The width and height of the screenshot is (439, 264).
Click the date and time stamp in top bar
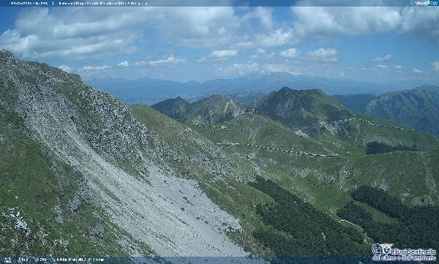pos(29,4)
